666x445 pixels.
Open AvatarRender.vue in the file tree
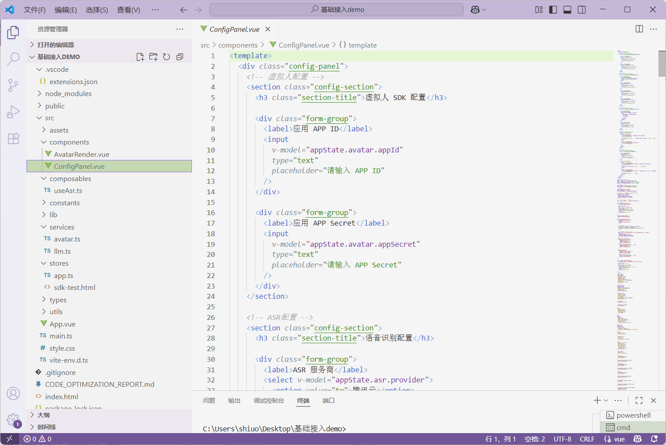pyautogui.click(x=81, y=154)
